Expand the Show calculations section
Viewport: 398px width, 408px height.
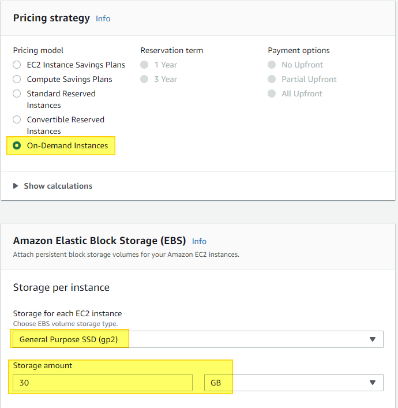tap(58, 186)
